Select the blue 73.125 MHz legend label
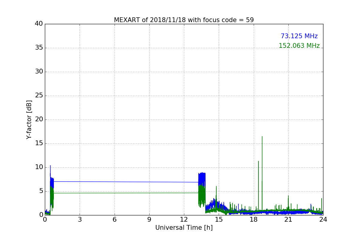Viewport: 359px width, 239px height. click(x=299, y=36)
